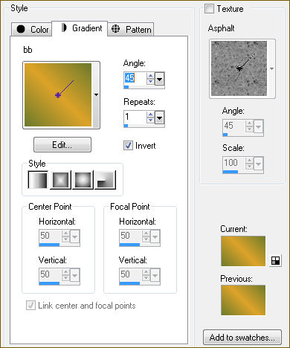Click the Edit... button
This screenshot has width=290, height=348.
point(62,145)
